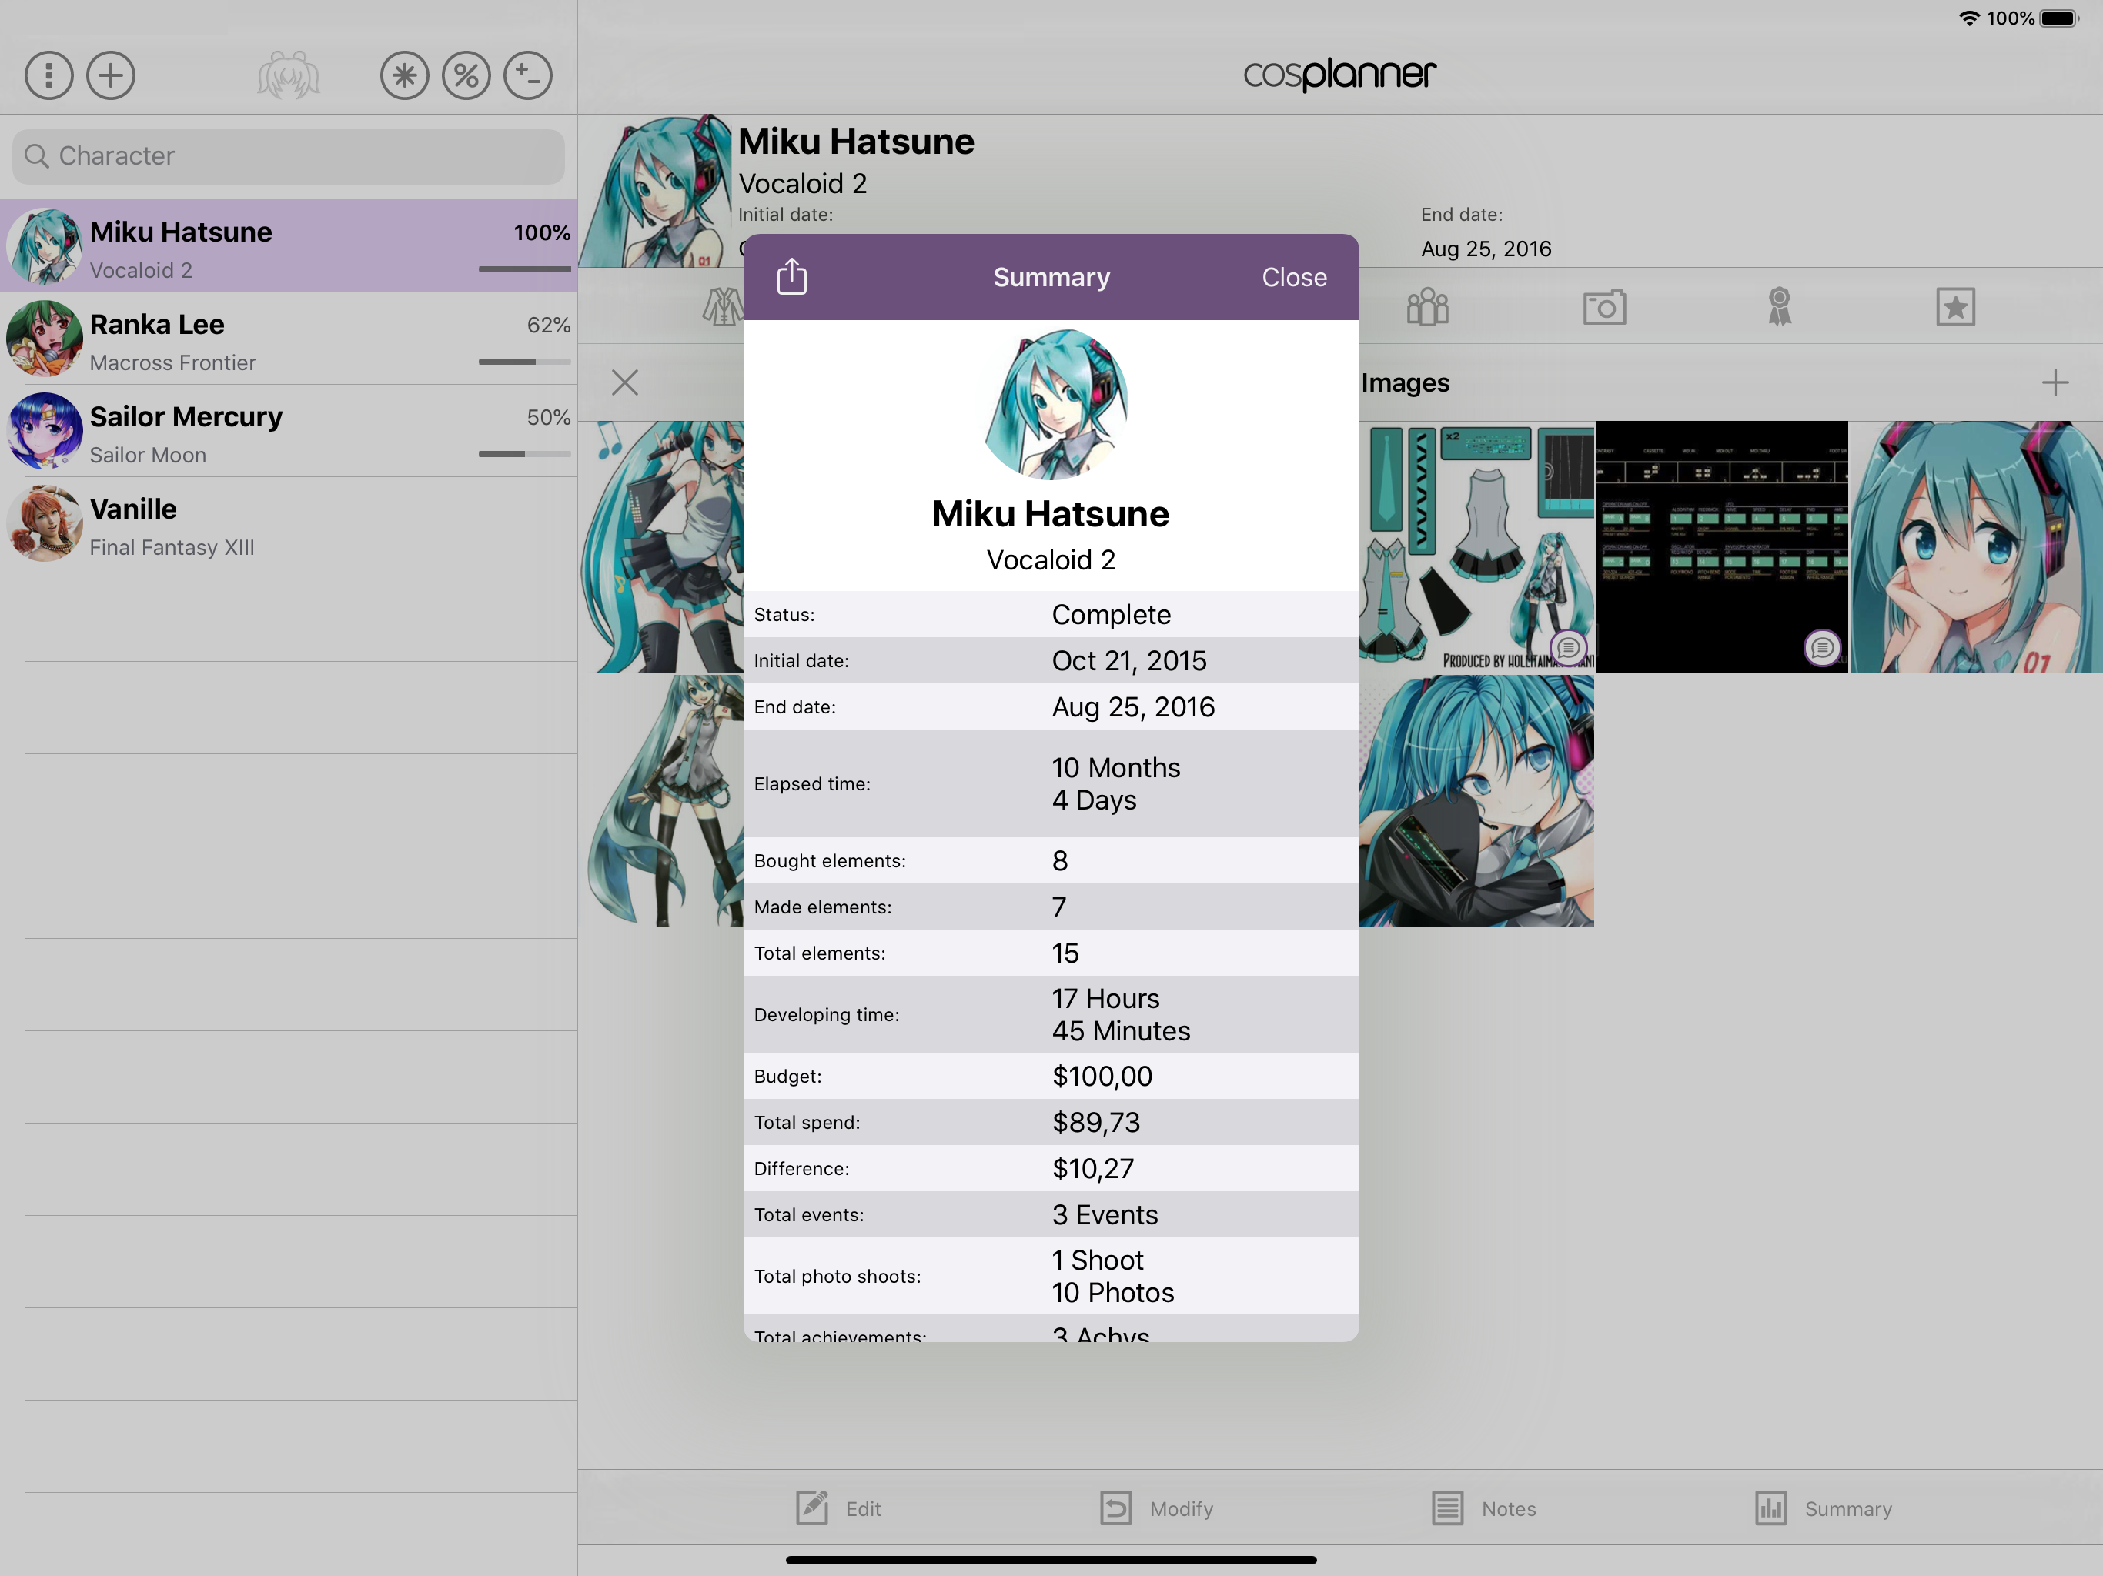Image resolution: width=2103 pixels, height=1576 pixels.
Task: Tap the Modify button in bottom bar
Action: [1156, 1508]
